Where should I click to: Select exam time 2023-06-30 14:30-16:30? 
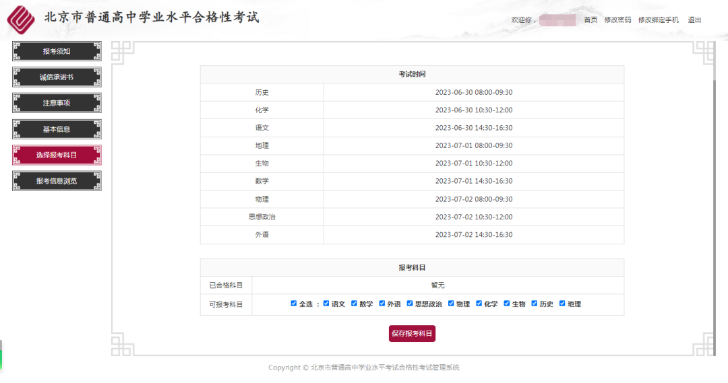point(474,127)
